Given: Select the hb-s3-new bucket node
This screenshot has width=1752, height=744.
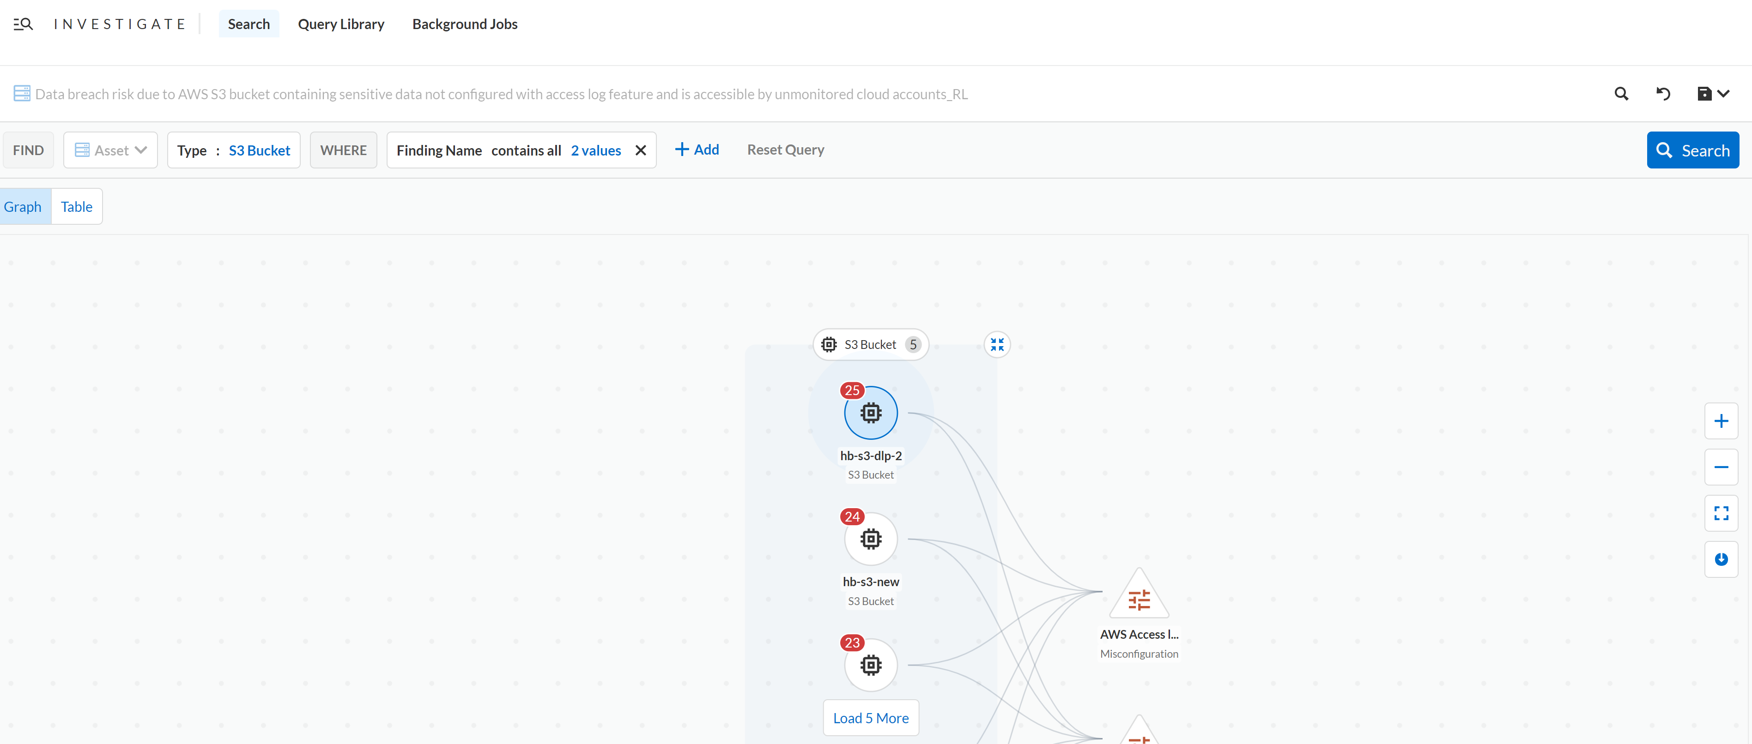Looking at the screenshot, I should point(871,539).
